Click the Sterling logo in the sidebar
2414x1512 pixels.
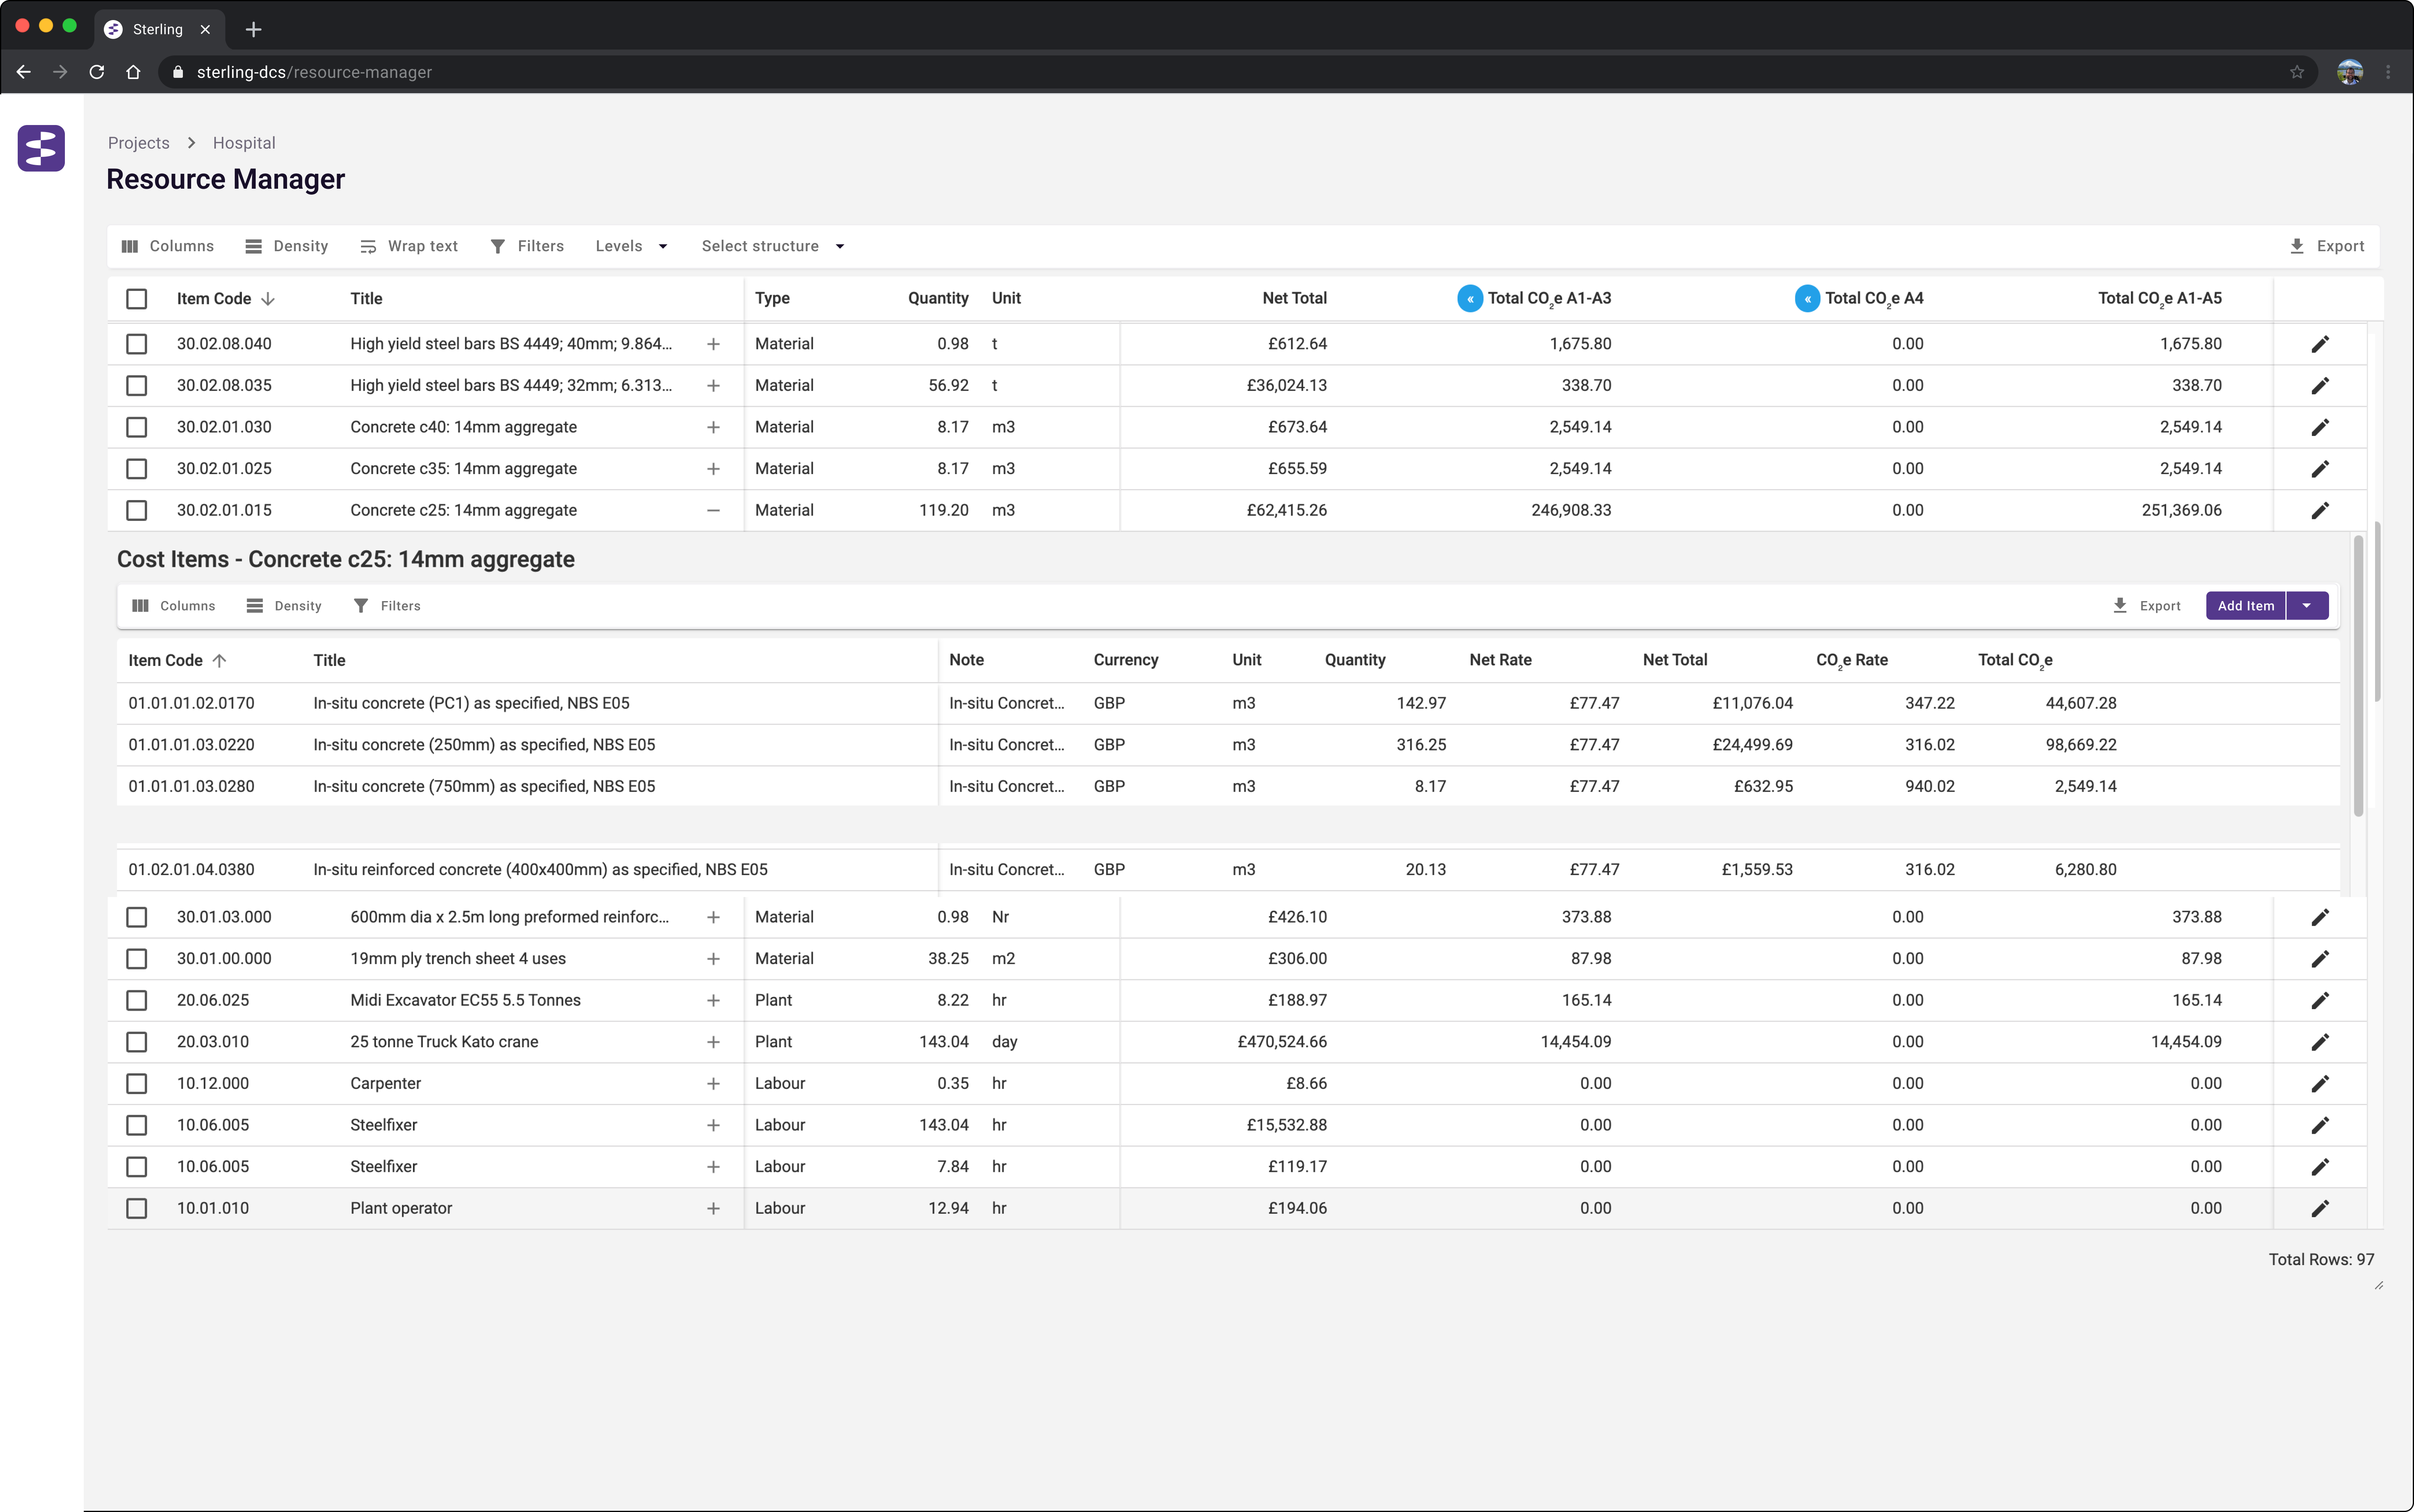41,148
